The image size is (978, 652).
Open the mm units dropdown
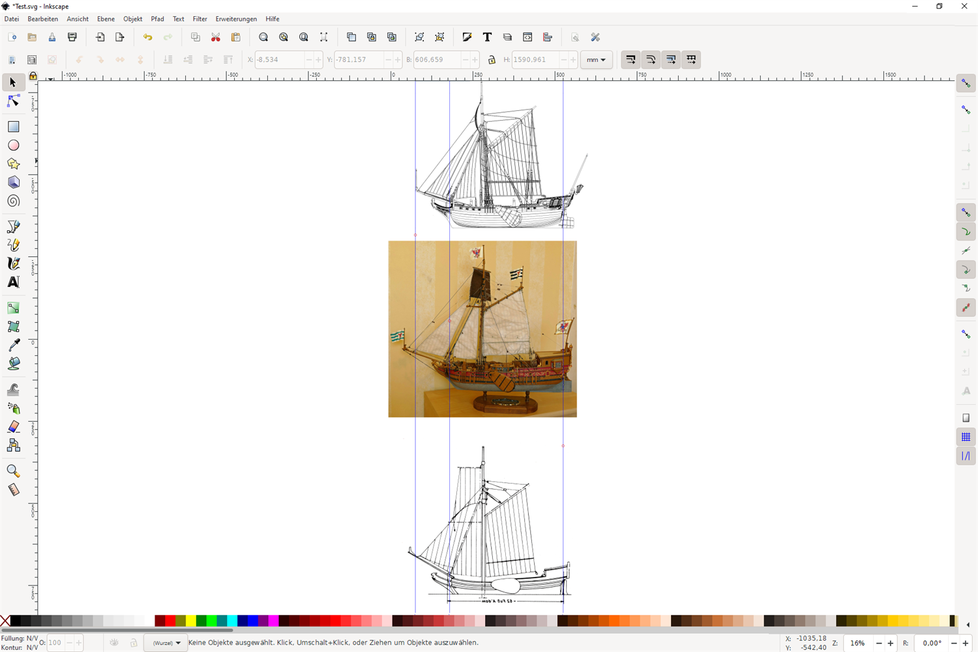pos(596,60)
